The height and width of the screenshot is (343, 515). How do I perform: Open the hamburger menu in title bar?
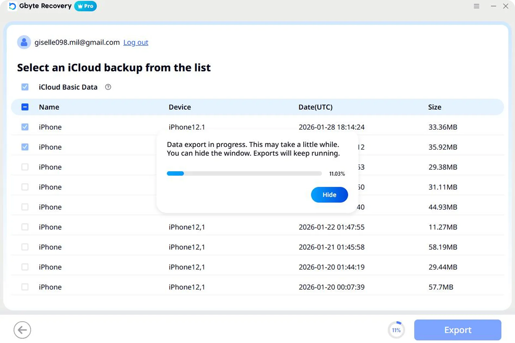pos(476,6)
